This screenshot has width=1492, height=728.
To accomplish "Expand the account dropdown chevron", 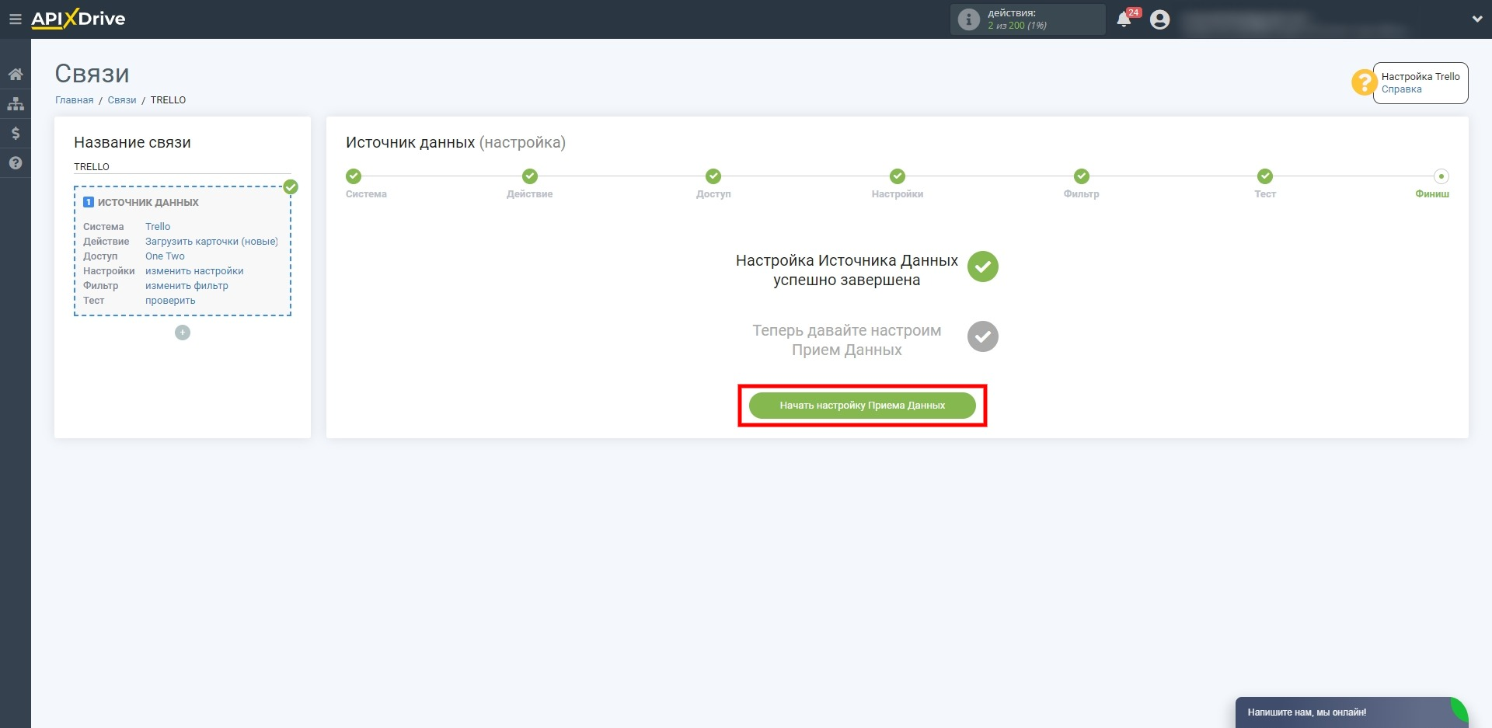I will [x=1476, y=19].
